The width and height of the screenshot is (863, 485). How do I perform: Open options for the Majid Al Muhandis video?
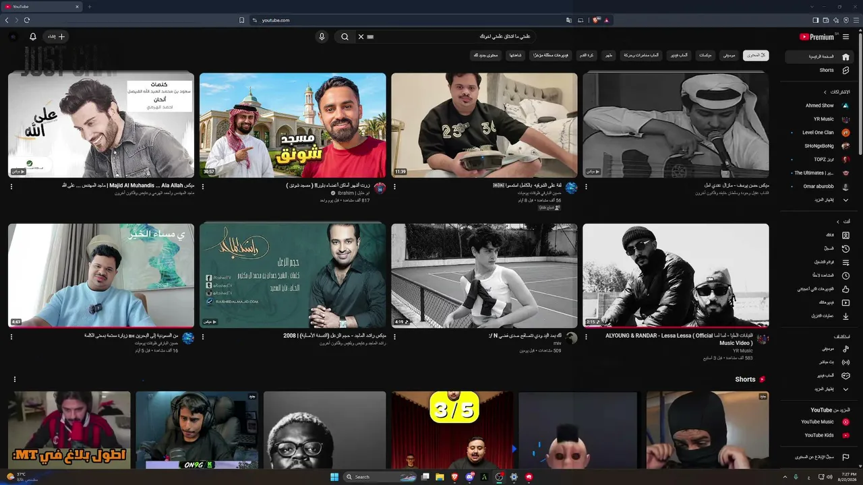(11, 187)
